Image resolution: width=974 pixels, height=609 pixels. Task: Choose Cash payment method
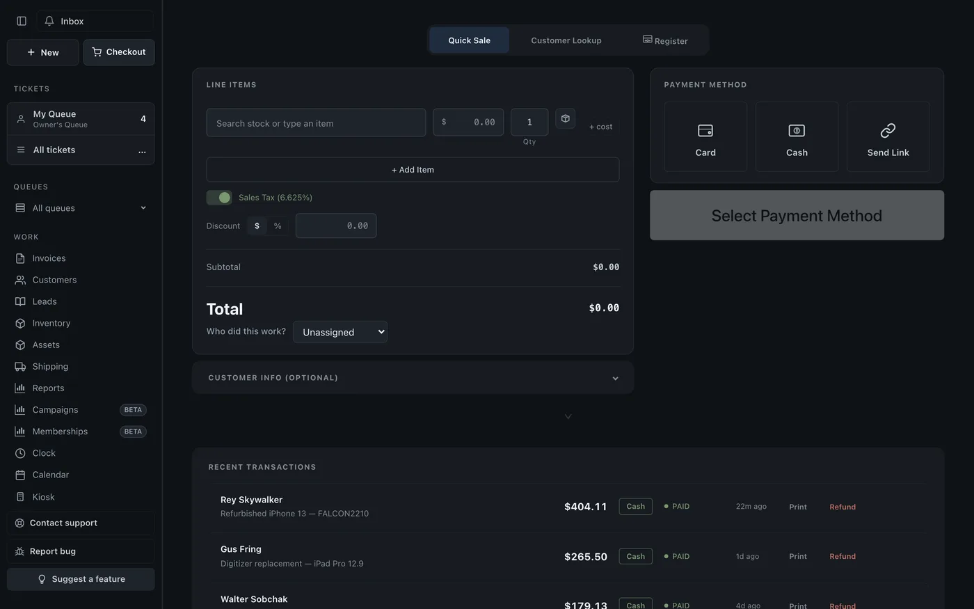coord(797,137)
